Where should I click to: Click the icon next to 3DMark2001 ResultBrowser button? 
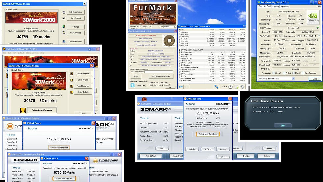click(x=72, y=86)
